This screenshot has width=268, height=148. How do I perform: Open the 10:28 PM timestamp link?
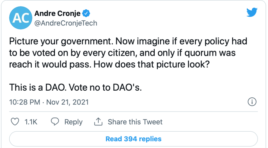pyautogui.click(x=25, y=102)
